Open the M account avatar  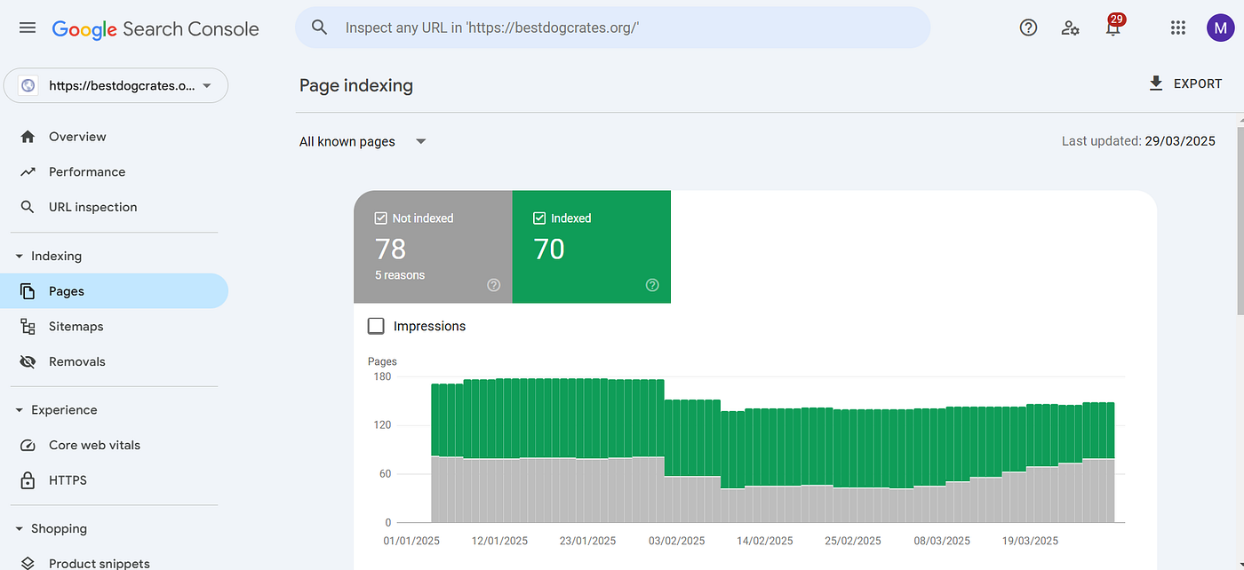click(1221, 28)
